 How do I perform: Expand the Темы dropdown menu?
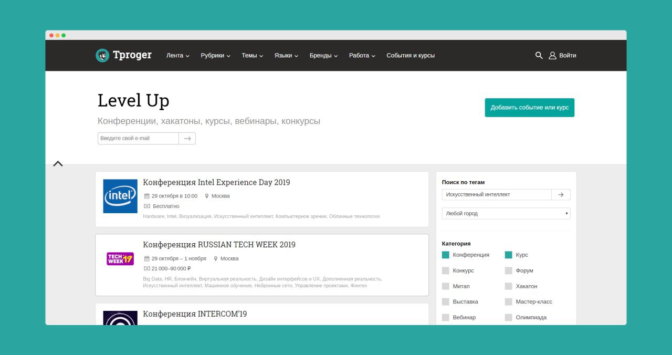253,55
